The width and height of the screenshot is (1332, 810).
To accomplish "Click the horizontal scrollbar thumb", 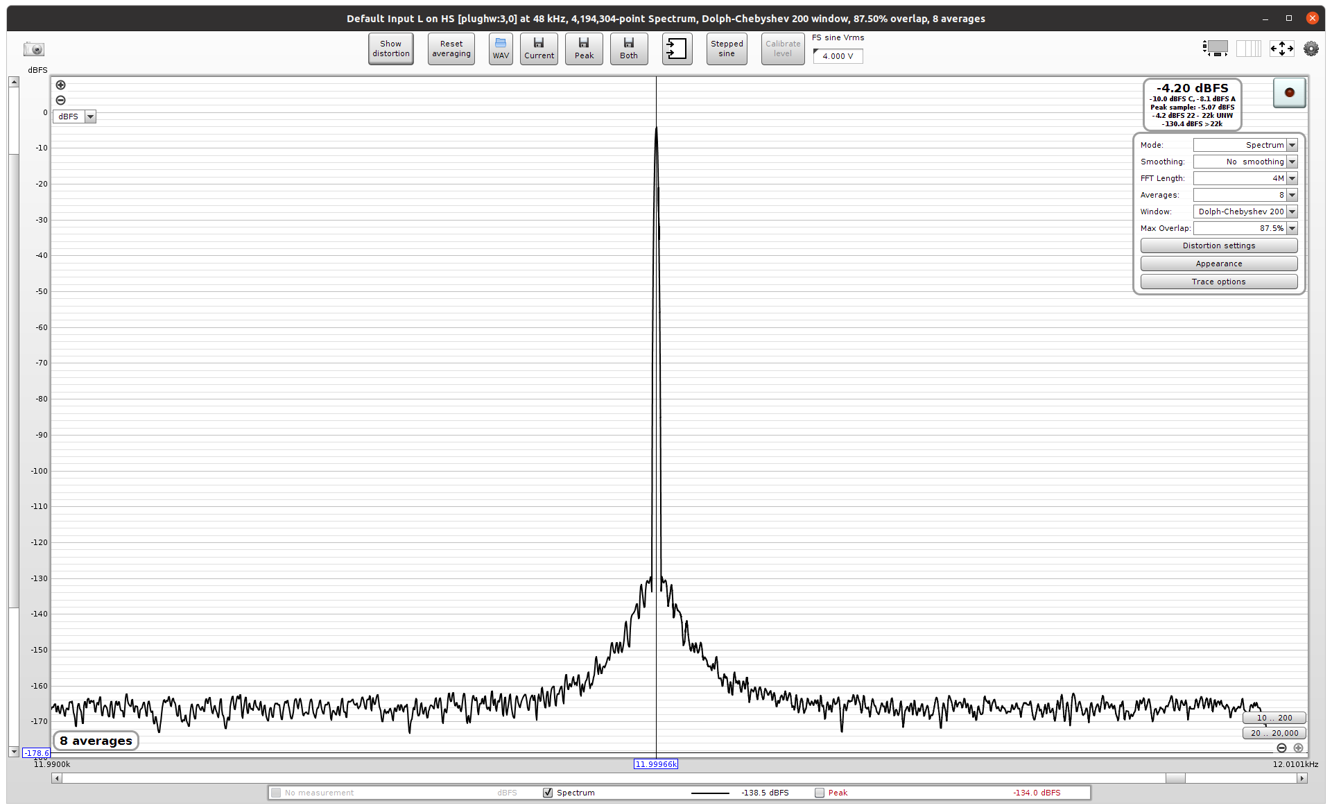I will [x=1175, y=778].
